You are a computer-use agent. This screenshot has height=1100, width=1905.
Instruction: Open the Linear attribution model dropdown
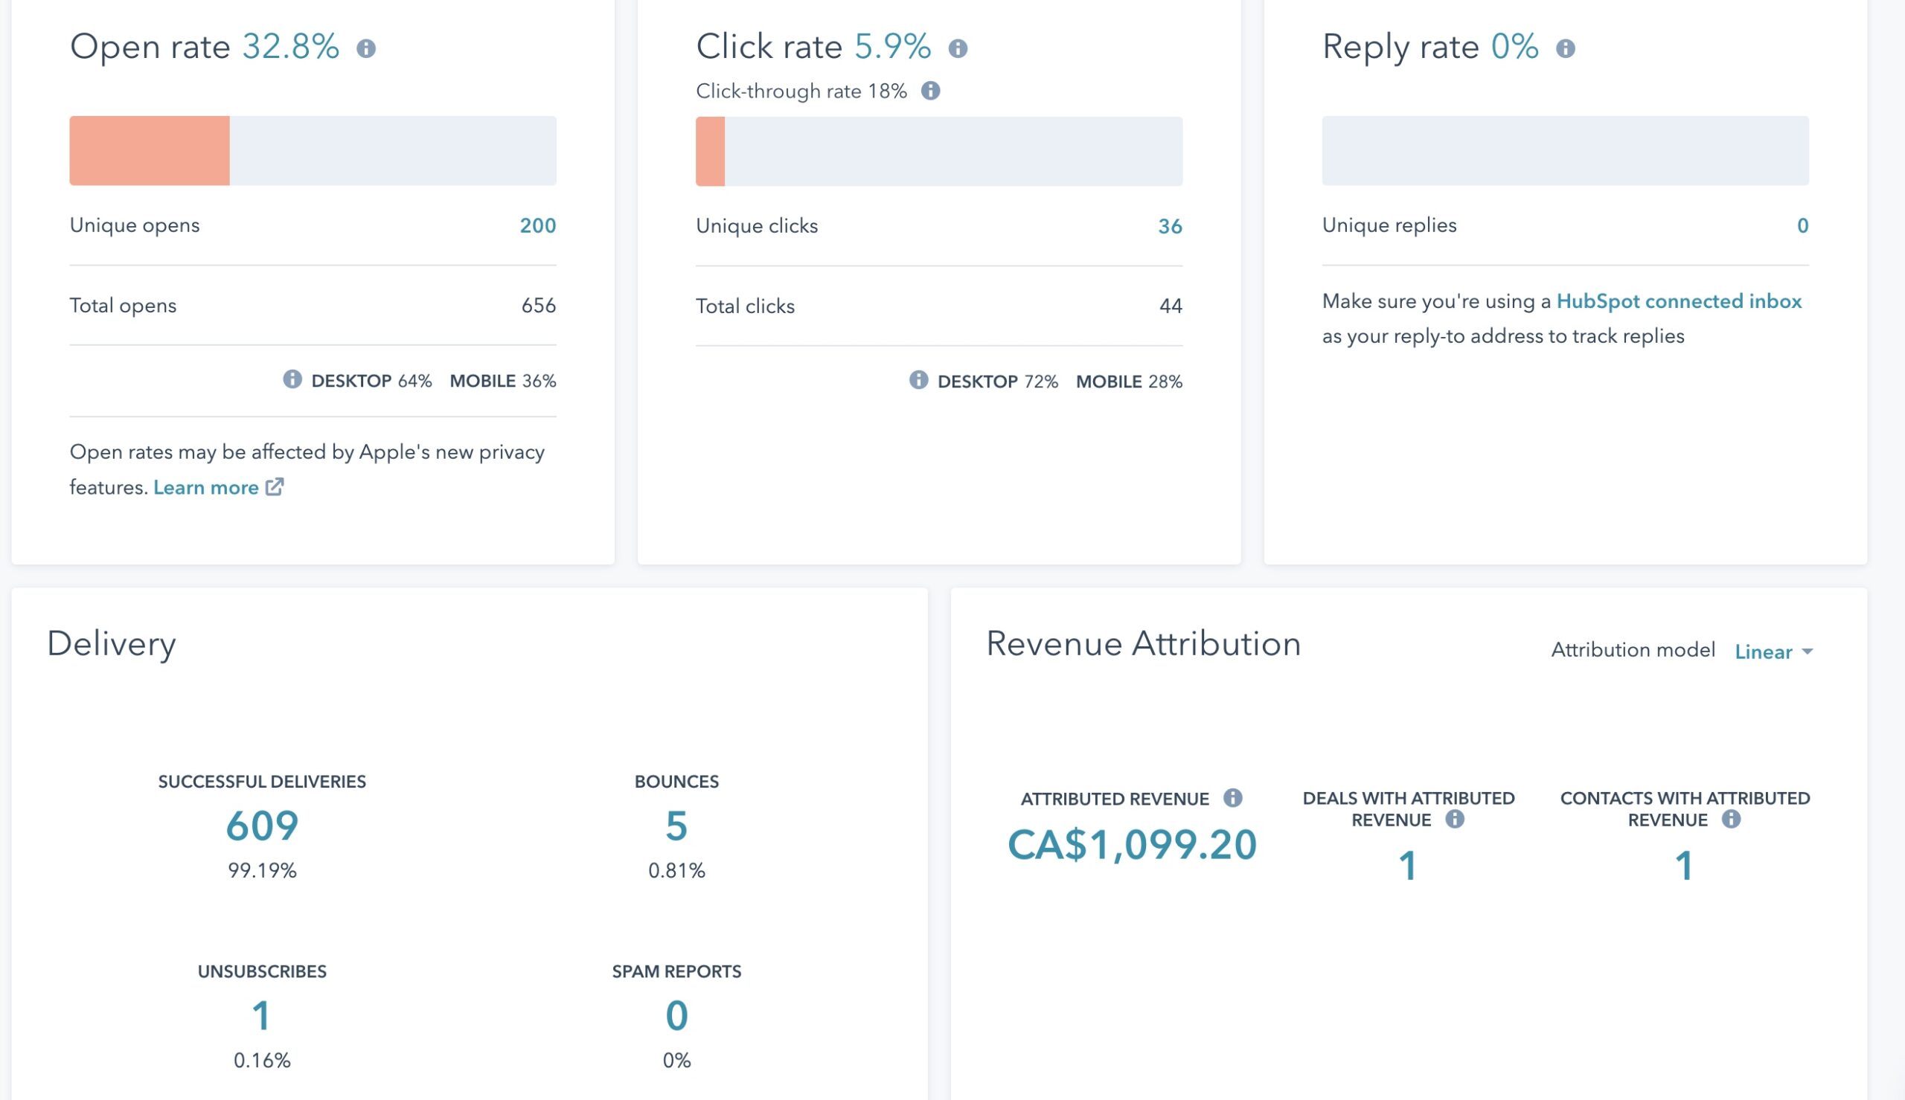(1773, 652)
